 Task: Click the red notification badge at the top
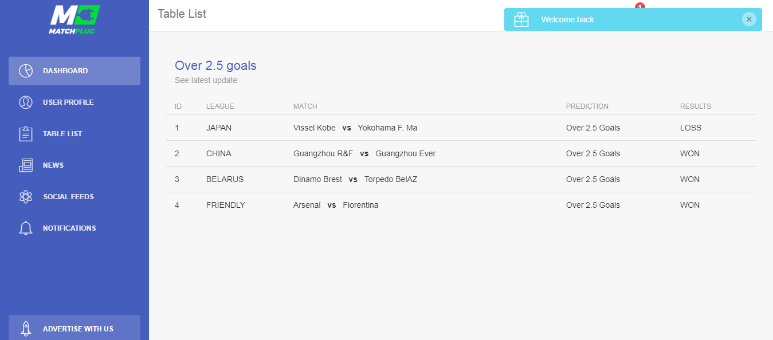640,6
